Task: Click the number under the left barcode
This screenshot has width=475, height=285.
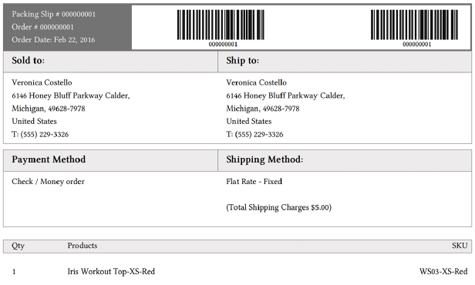Action: 223,45
